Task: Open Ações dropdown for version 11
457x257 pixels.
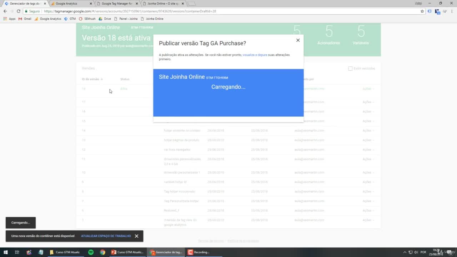Action: [x=368, y=159]
